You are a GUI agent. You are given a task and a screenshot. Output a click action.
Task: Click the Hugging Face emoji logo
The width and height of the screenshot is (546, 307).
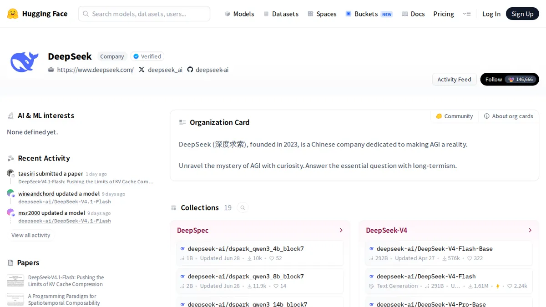(x=13, y=14)
